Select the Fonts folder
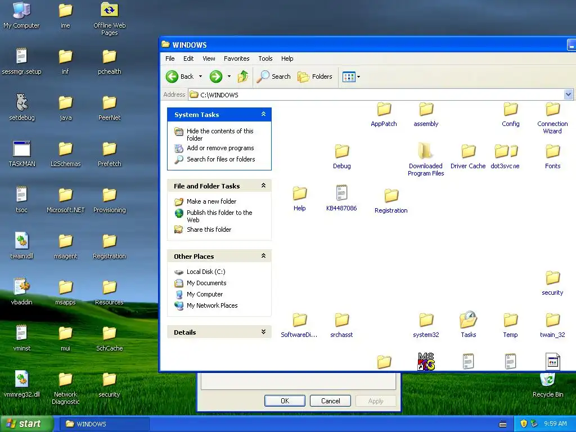The width and height of the screenshot is (576, 432). [552, 157]
